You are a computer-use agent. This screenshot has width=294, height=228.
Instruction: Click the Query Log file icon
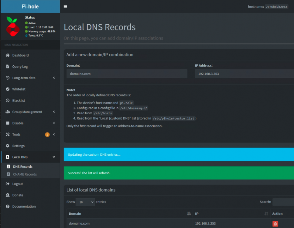[x=8, y=67]
